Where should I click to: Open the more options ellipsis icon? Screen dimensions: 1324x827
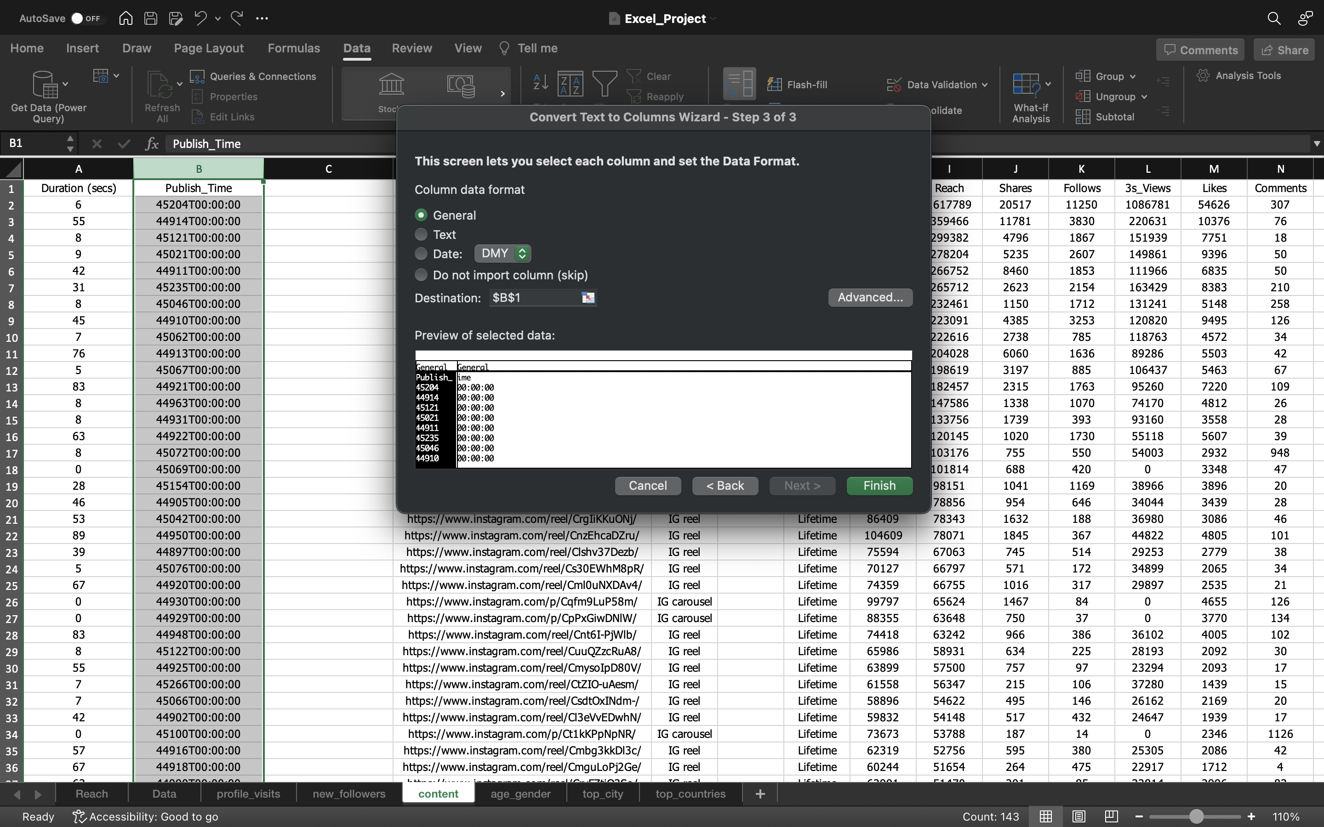coord(262,18)
